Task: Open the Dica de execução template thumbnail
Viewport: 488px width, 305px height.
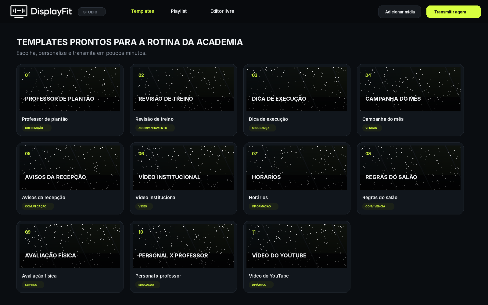Action: 297,89
